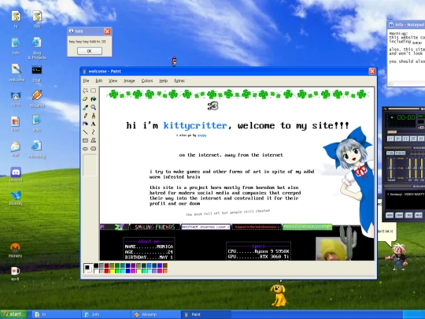The image size is (425, 319).
Task: Switch to the Paint taskbar button
Action: (205, 314)
